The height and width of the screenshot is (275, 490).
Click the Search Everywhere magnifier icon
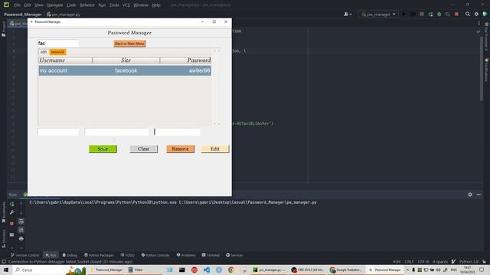pyautogui.click(x=468, y=15)
